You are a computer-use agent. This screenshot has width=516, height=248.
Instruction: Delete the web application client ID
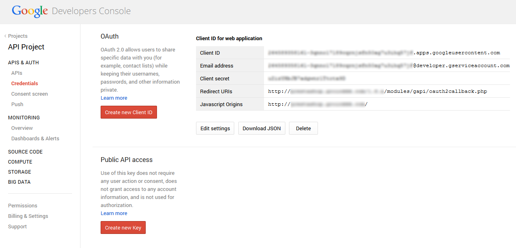click(303, 128)
